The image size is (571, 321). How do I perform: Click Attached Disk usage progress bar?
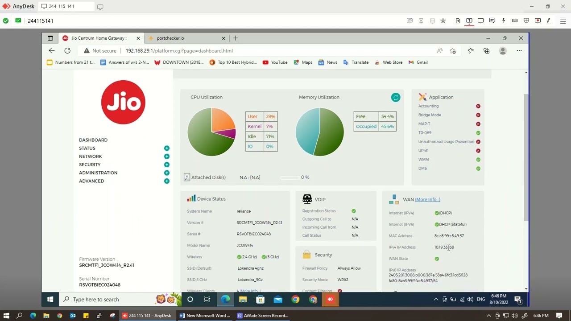click(x=290, y=177)
